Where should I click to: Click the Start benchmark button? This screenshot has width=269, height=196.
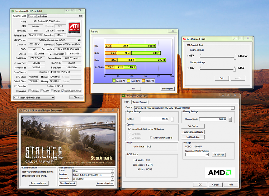coord(67,183)
